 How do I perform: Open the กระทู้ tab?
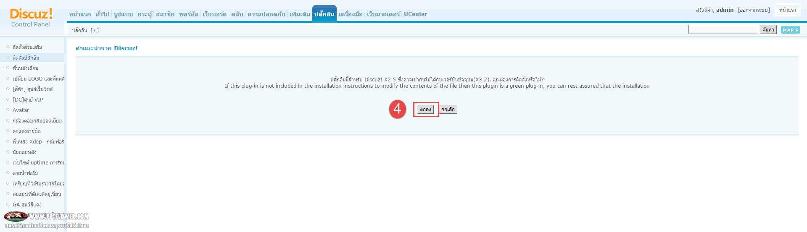click(145, 14)
